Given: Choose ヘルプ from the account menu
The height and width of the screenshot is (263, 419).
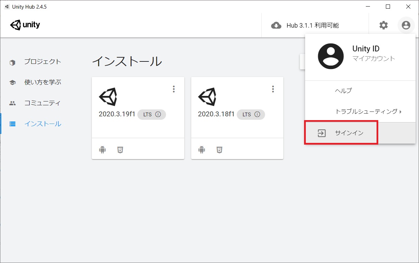Looking at the screenshot, I should (x=360, y=91).
